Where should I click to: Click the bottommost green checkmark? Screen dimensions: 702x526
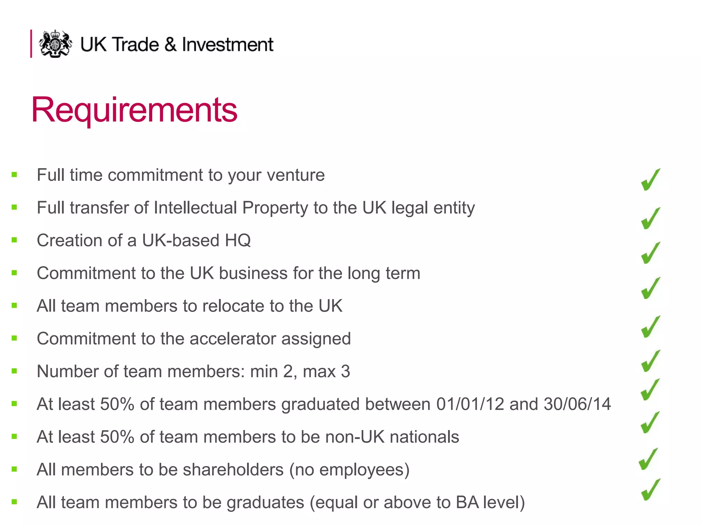[x=650, y=490]
